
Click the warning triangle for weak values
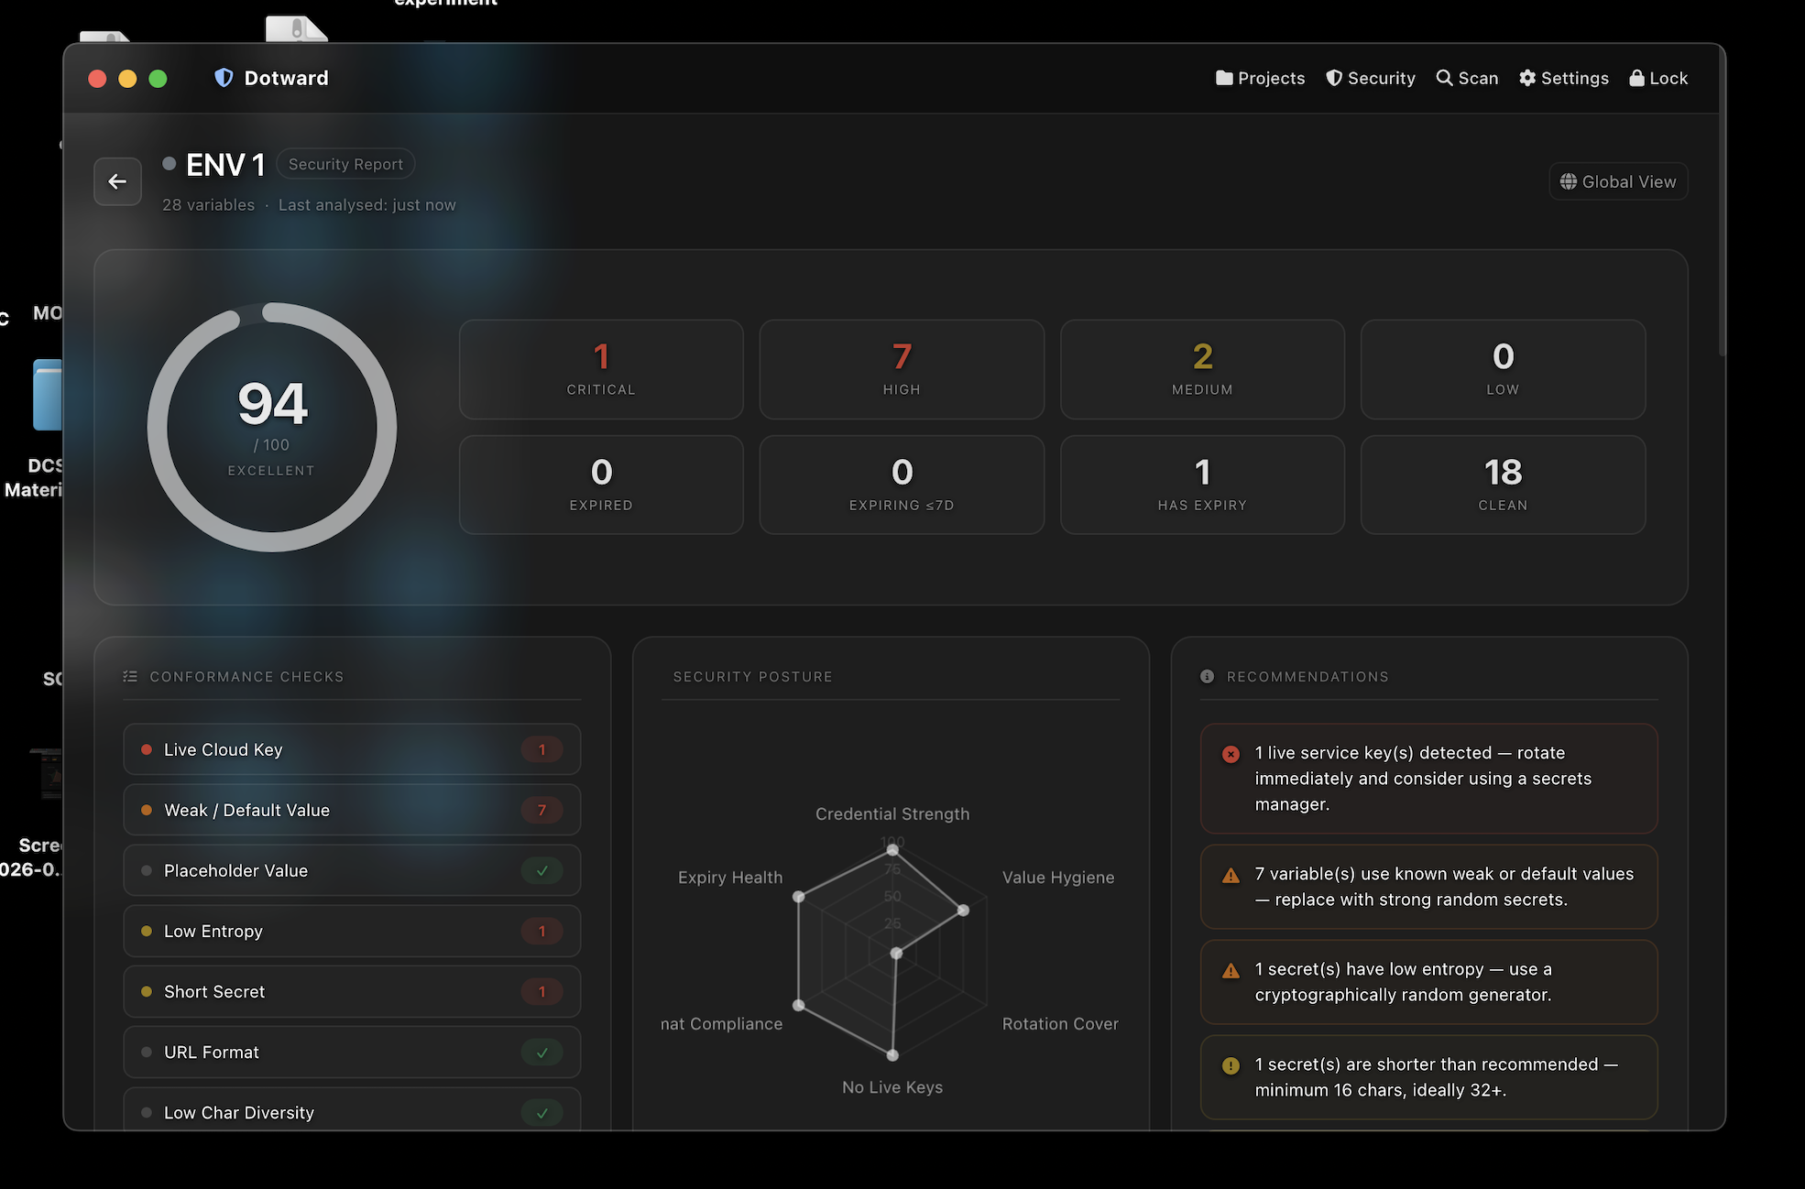(x=1231, y=875)
